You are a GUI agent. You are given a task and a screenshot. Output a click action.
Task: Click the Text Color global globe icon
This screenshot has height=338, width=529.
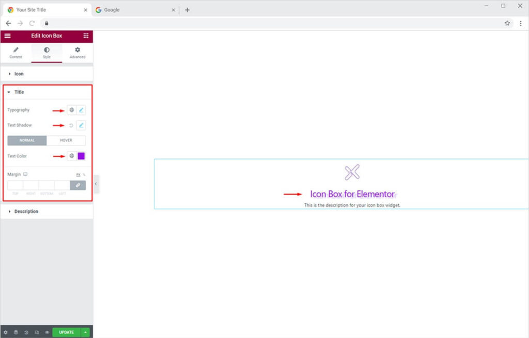coord(72,156)
